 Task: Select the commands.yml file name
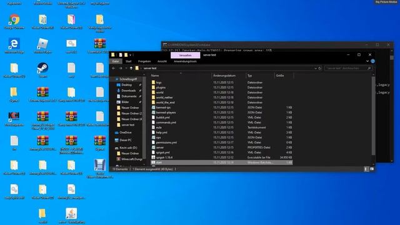coord(166,122)
